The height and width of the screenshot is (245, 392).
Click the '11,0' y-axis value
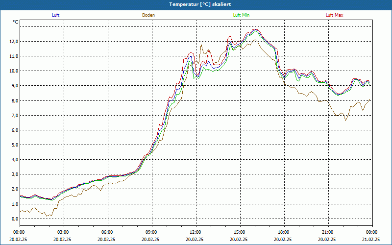tap(14, 56)
